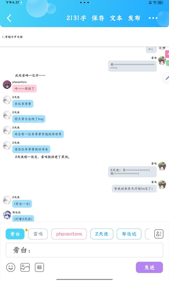
Task: Focus the 旁白 message input field
Action: click(84, 250)
